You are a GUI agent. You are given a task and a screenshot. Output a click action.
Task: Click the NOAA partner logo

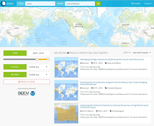click(x=33, y=93)
